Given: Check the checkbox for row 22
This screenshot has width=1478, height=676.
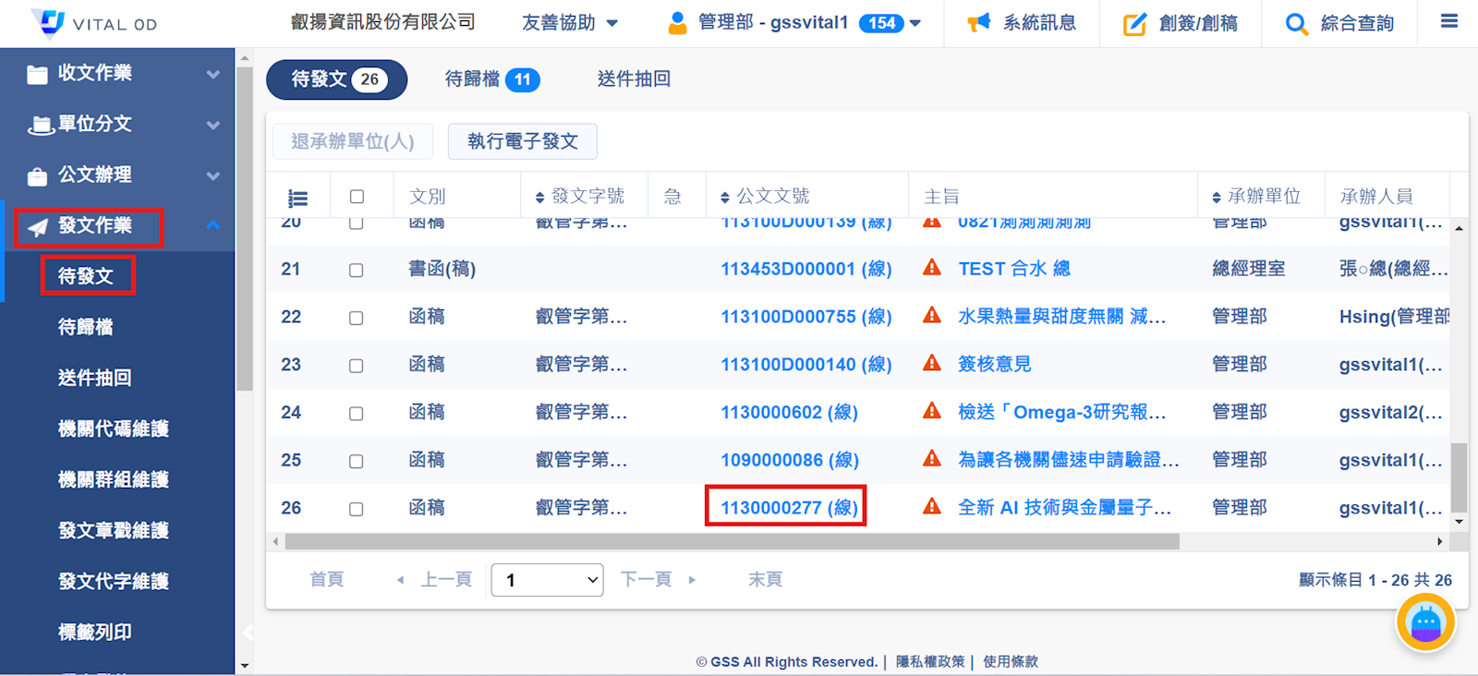Looking at the screenshot, I should click(357, 318).
